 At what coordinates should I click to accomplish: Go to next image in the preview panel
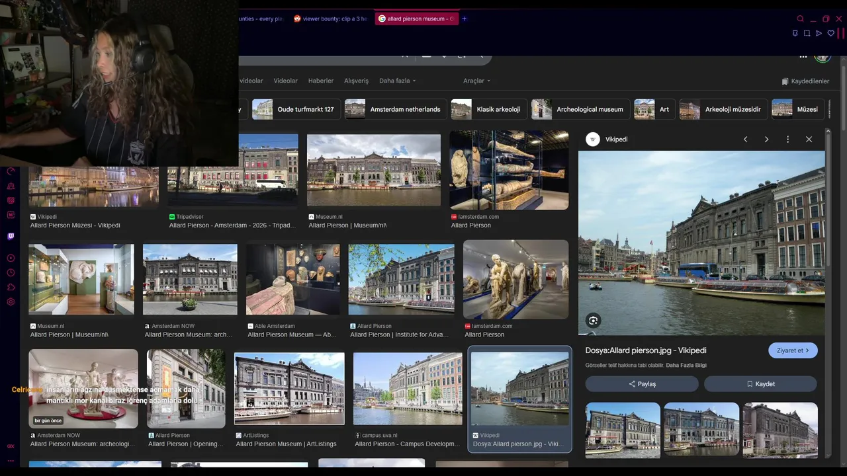pyautogui.click(x=766, y=139)
